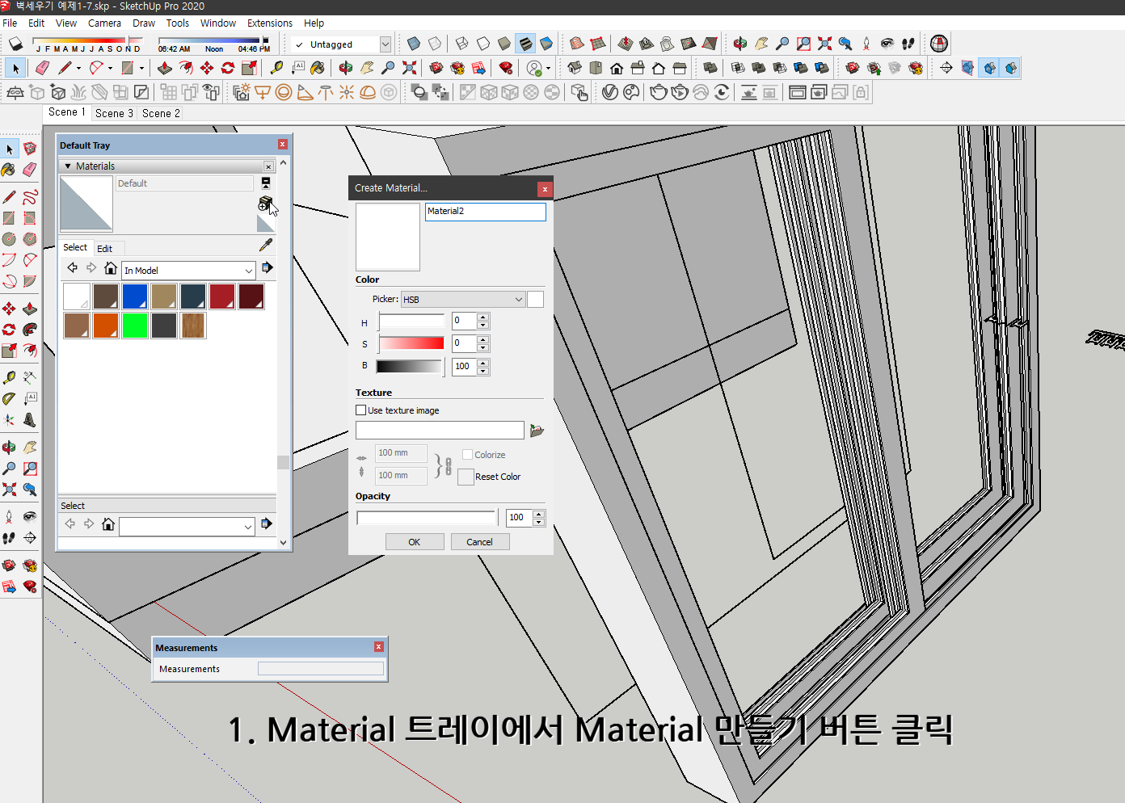Select the Rotate tool in top toolbar
Viewport: 1125px width, 803px height.
click(228, 68)
